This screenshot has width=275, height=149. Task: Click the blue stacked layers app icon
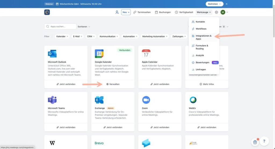click(x=146, y=143)
